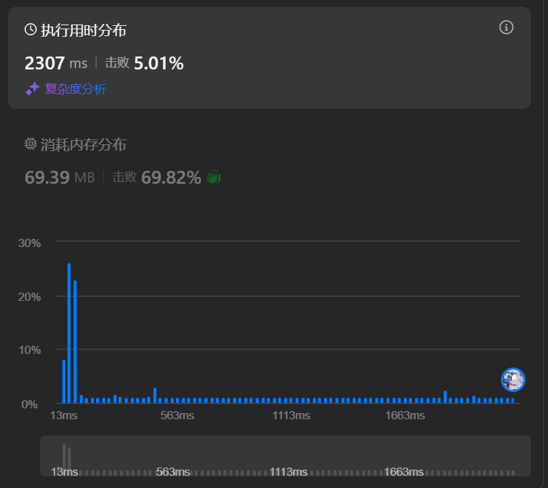Click the clapping hands icon
Viewport: 548px width, 488px height.
[x=213, y=177]
